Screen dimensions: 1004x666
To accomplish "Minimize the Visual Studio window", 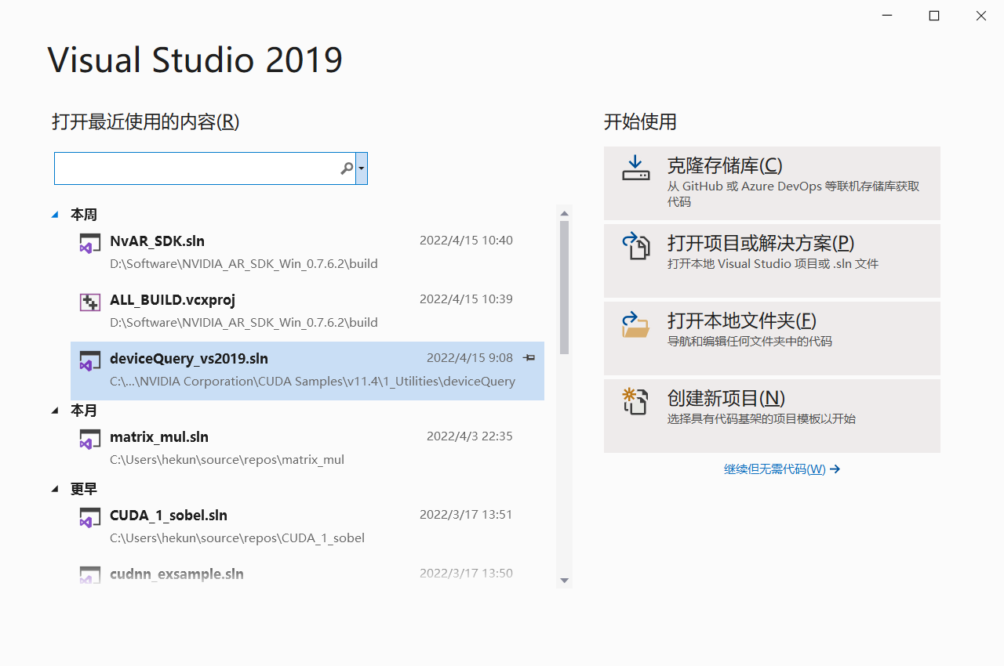I will (887, 16).
